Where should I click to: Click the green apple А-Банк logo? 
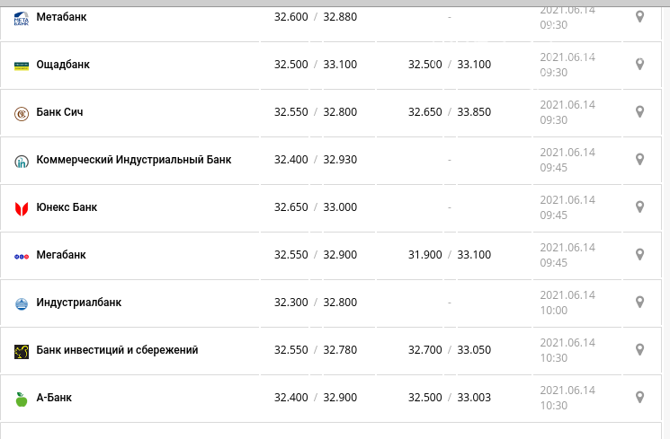point(22,399)
